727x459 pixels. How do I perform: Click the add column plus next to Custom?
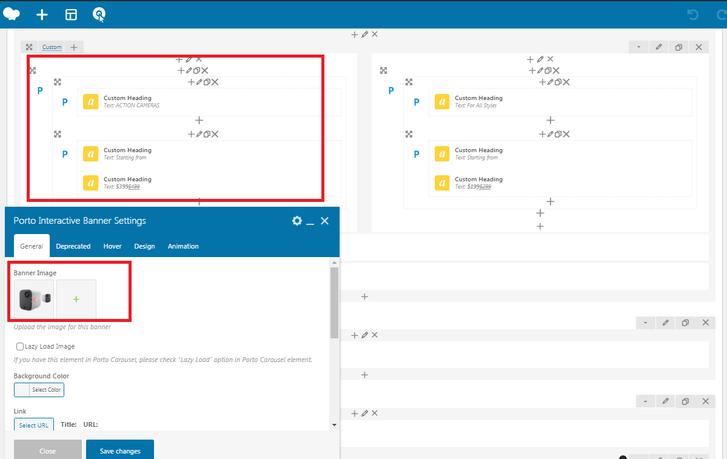click(x=74, y=47)
